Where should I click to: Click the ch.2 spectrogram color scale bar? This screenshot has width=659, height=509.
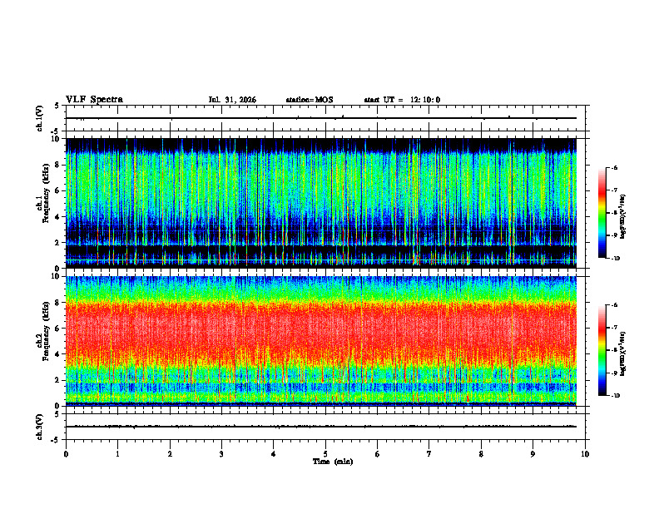pyautogui.click(x=602, y=350)
